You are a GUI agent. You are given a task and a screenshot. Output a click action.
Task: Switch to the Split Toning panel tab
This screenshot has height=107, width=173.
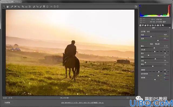150,25
